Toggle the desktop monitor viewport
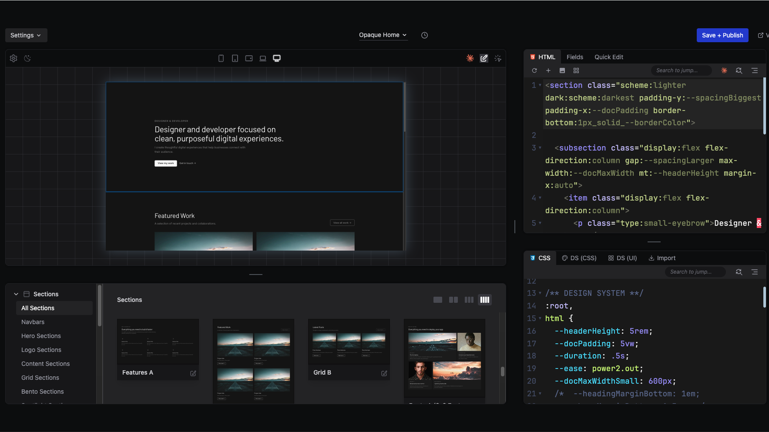The image size is (769, 432). (x=277, y=58)
